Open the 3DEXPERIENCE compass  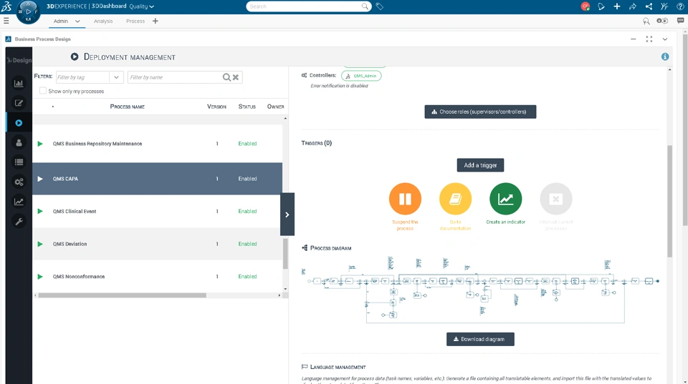28,12
